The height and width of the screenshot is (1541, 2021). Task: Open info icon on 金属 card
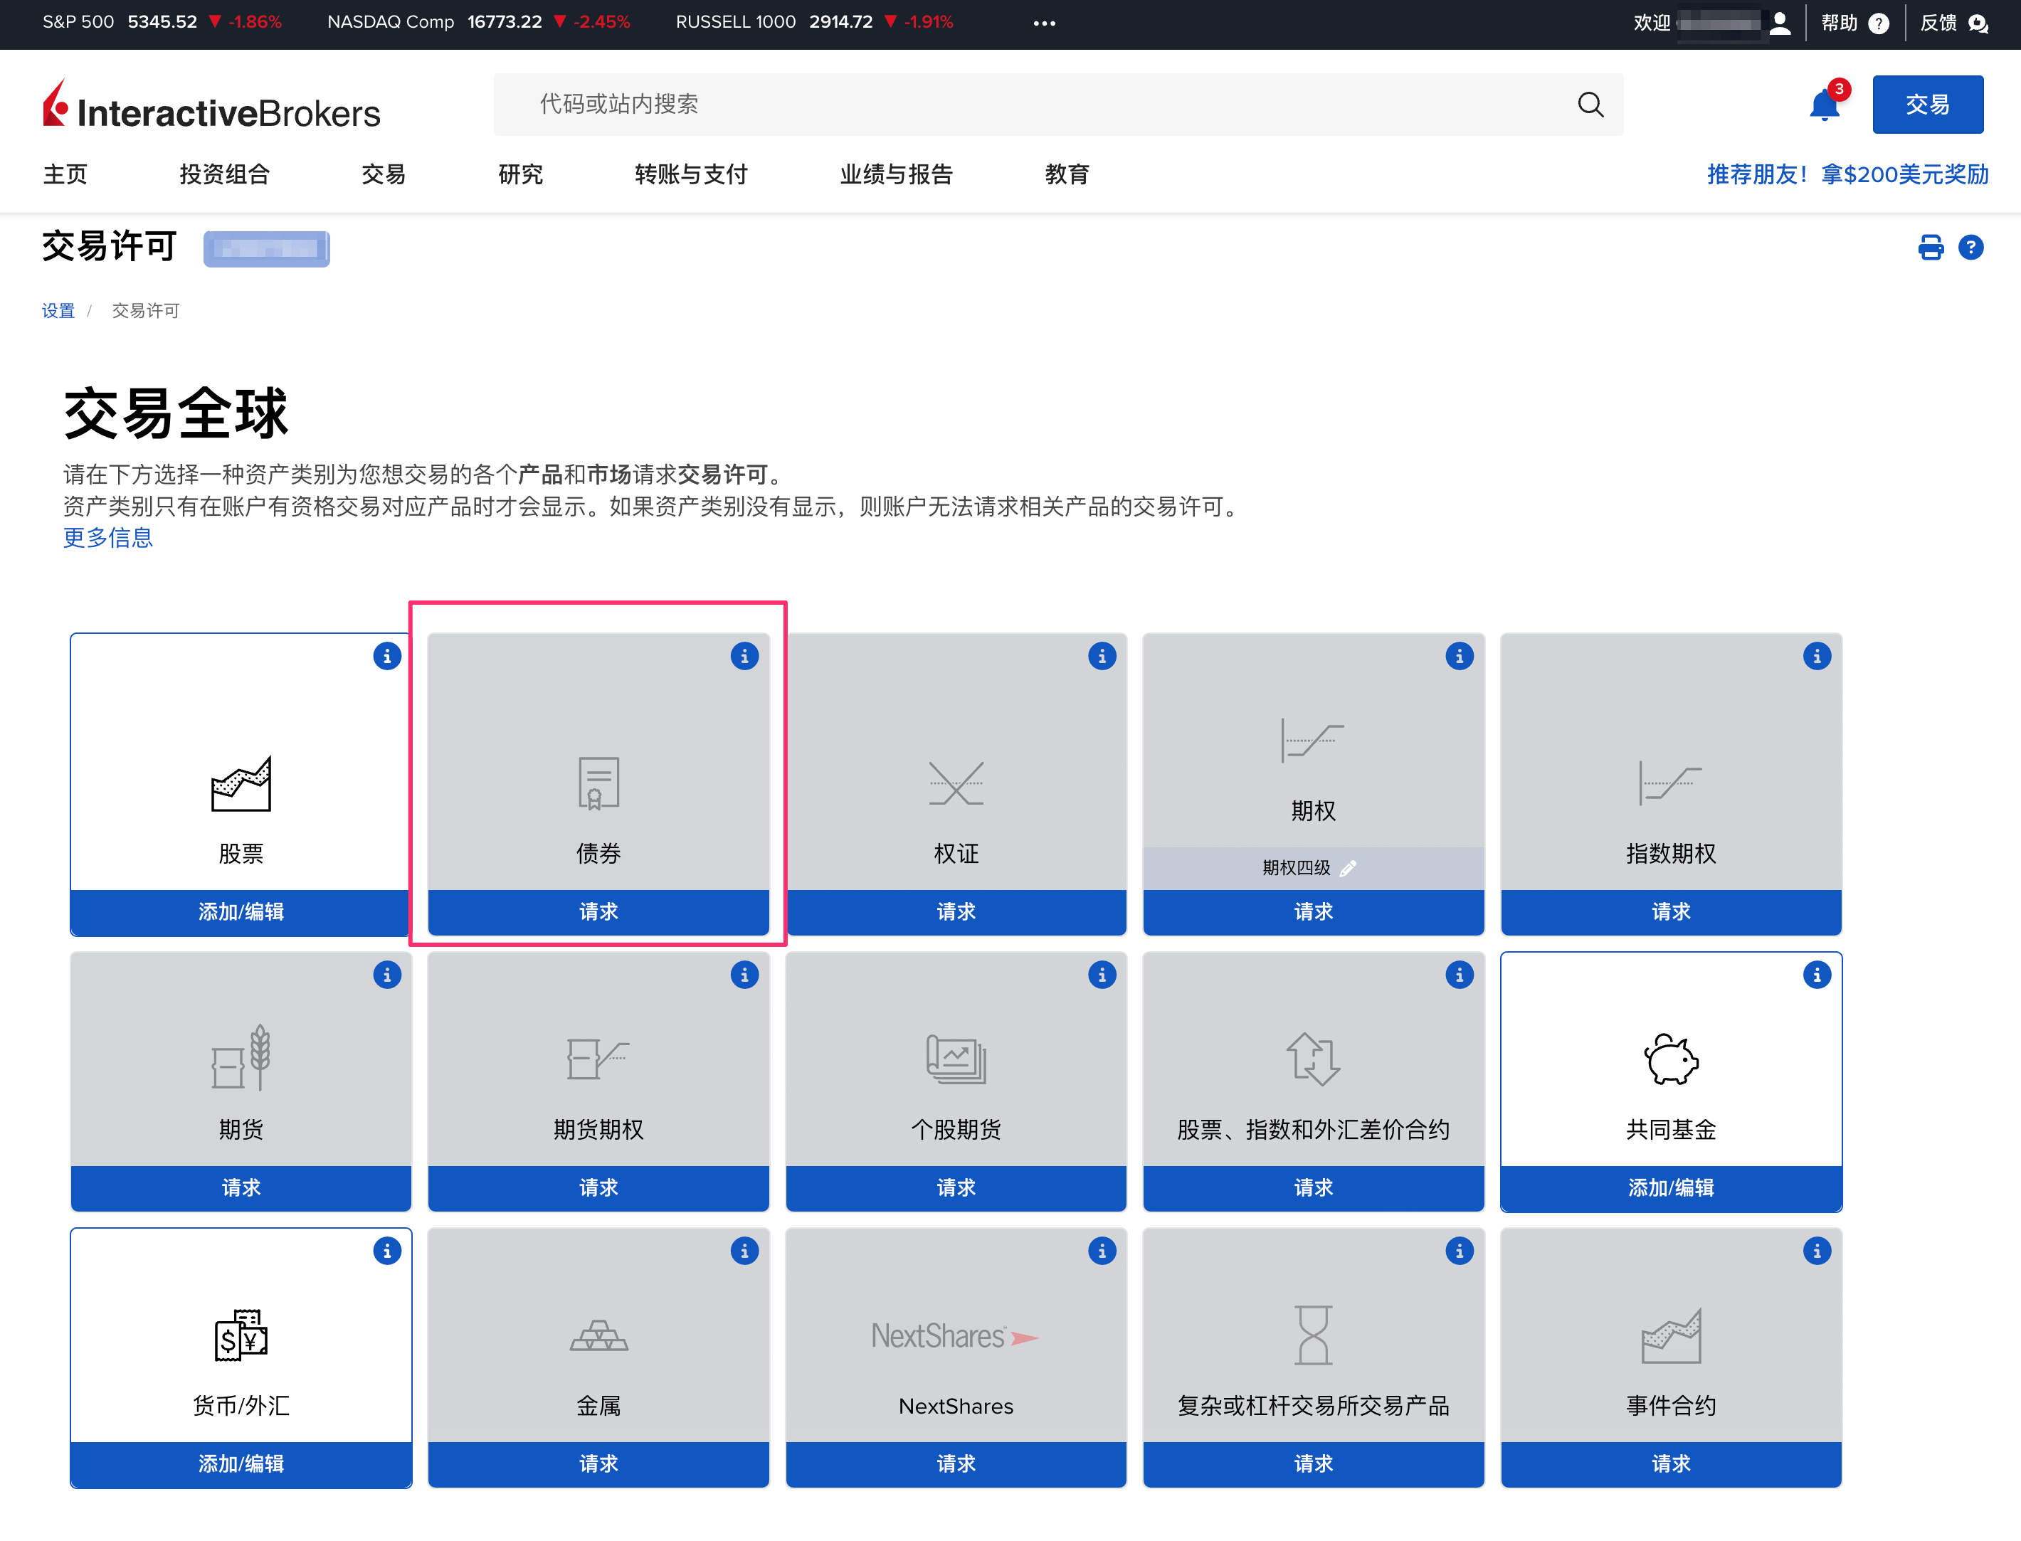pyautogui.click(x=744, y=1251)
